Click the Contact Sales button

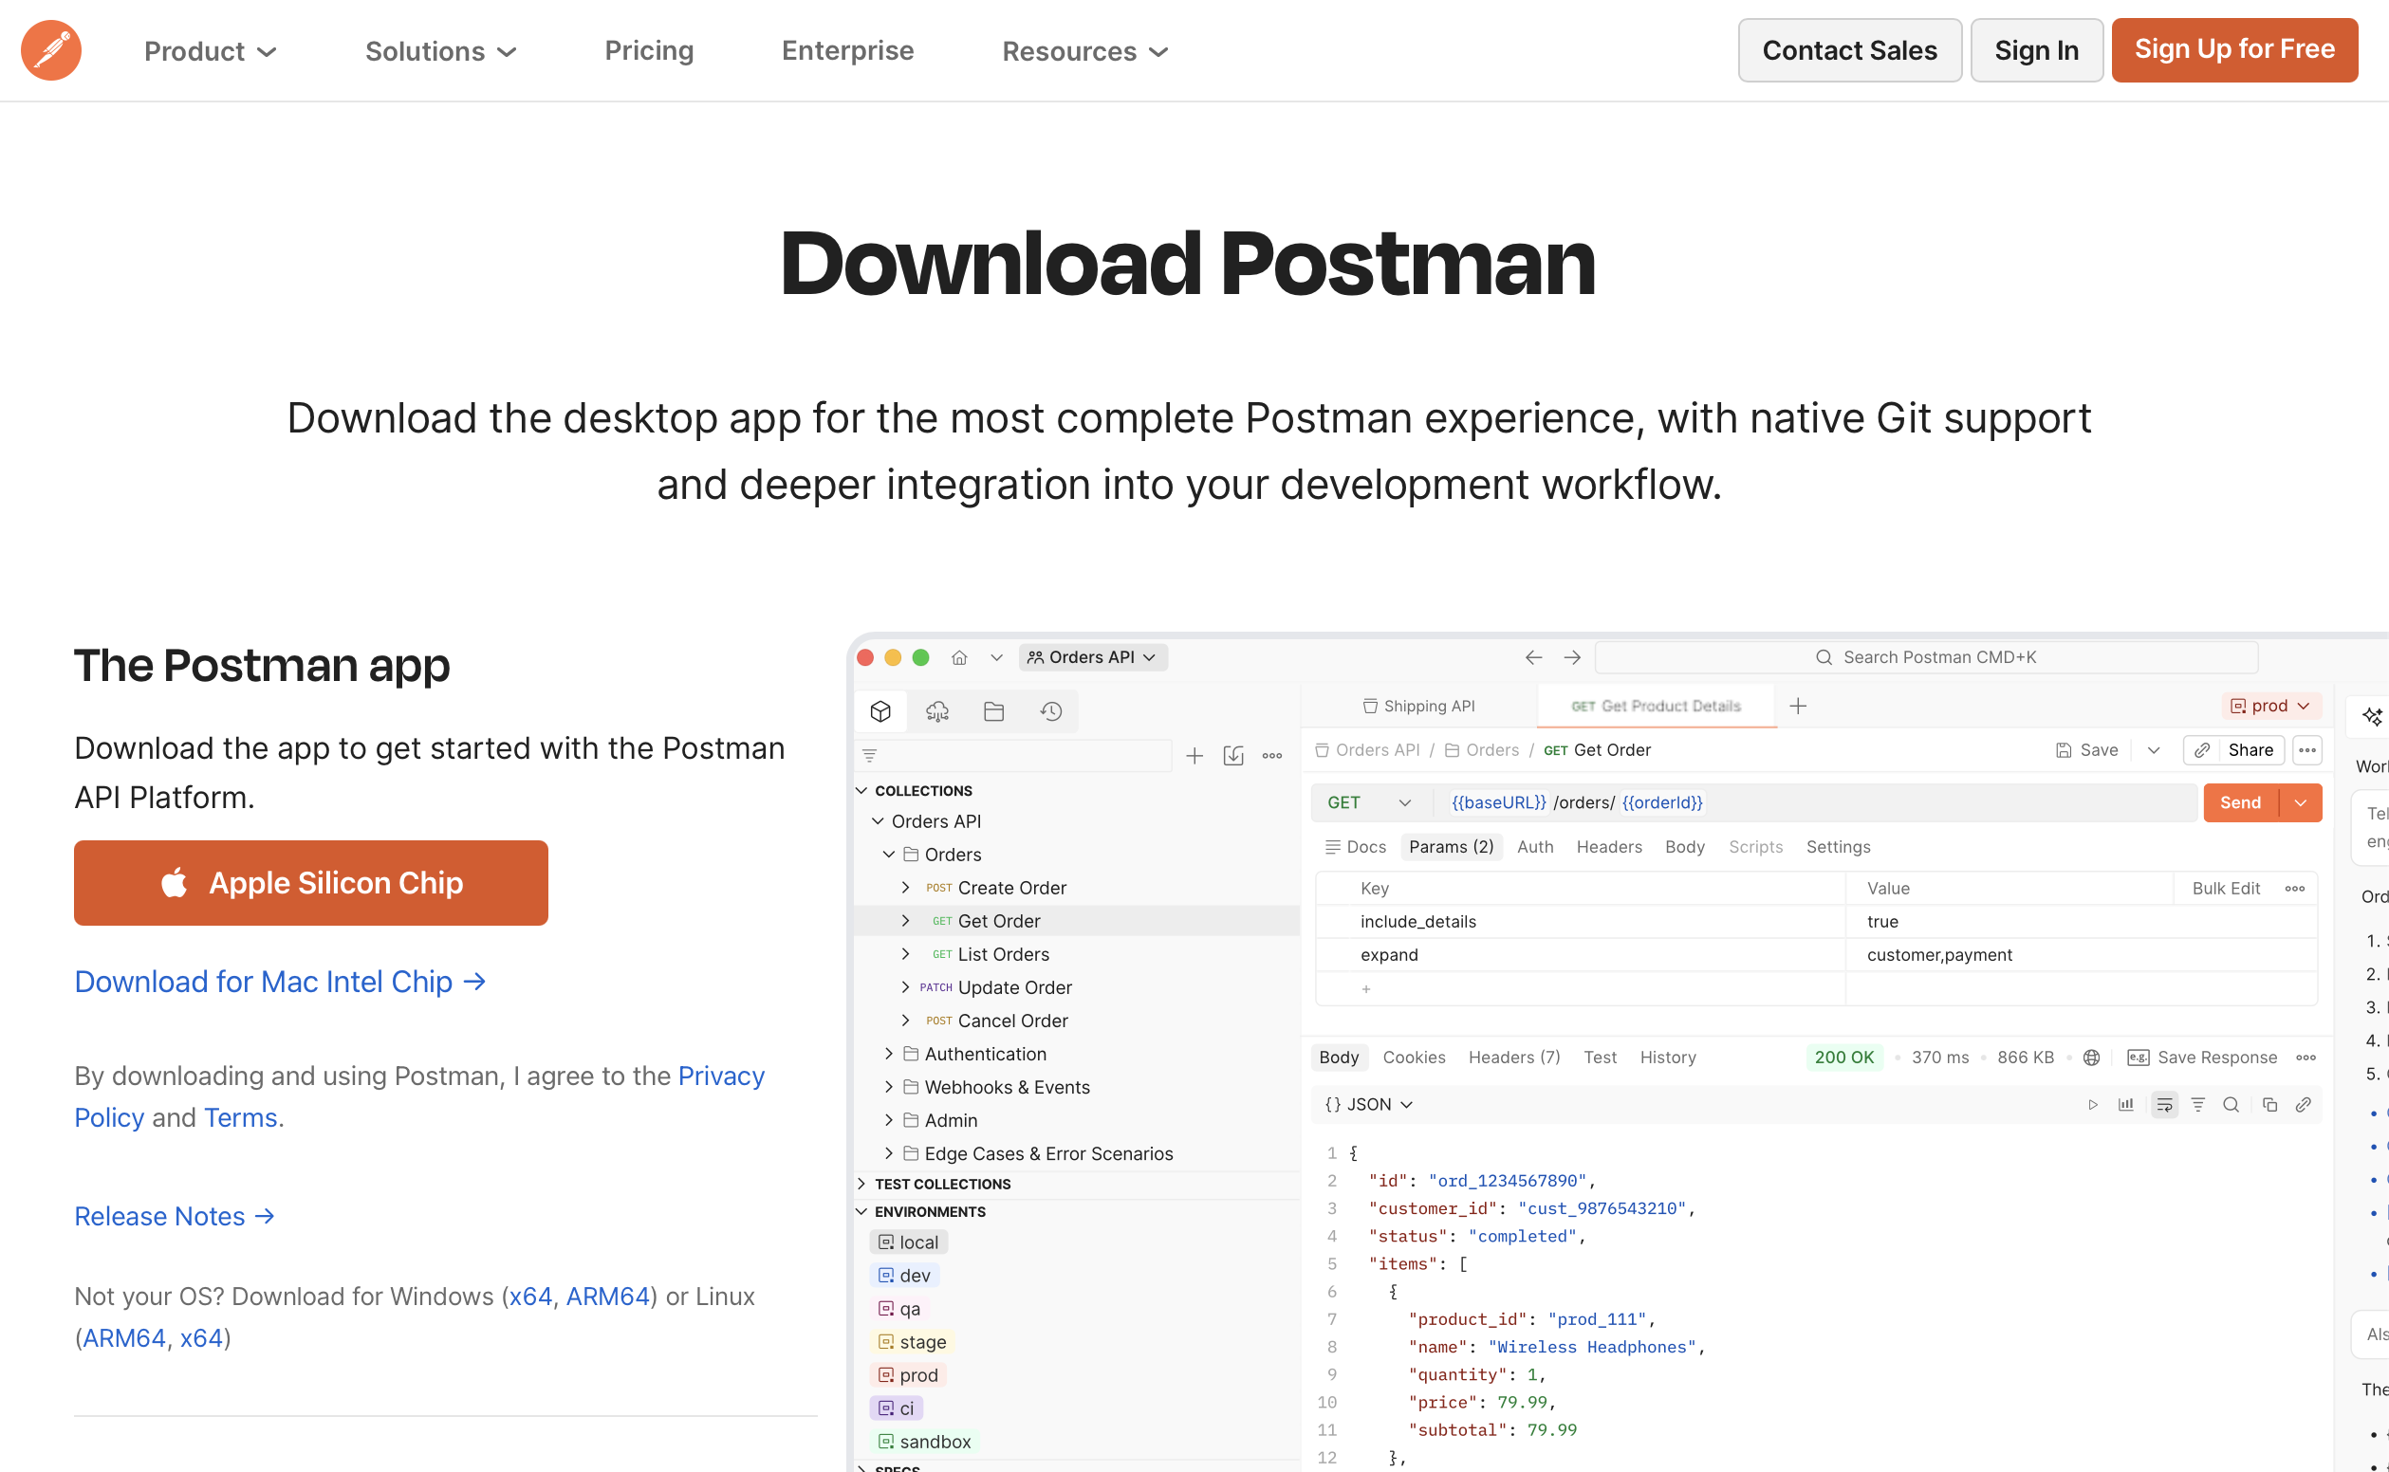click(1849, 50)
